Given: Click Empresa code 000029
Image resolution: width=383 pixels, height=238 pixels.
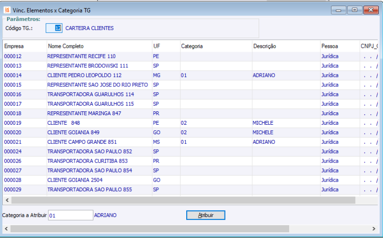Looking at the screenshot, I should (x=13, y=189).
